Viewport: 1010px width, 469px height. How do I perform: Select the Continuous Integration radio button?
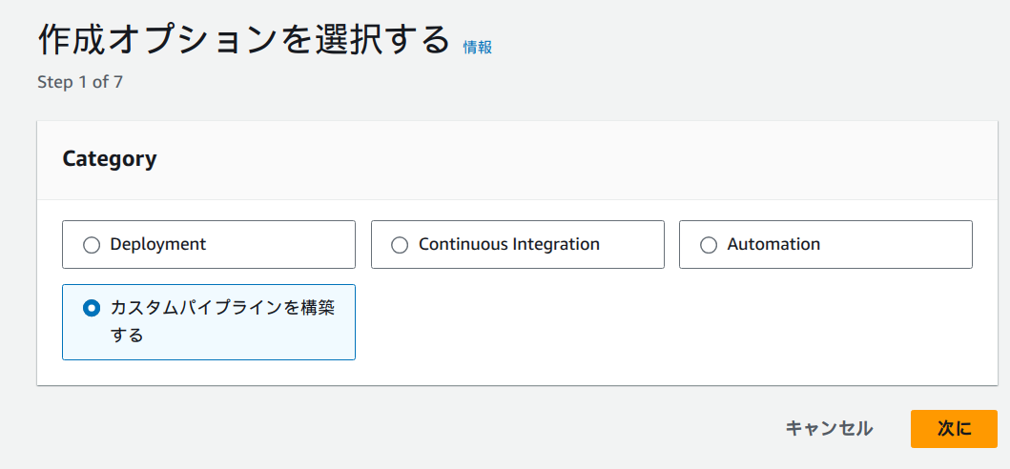(401, 245)
